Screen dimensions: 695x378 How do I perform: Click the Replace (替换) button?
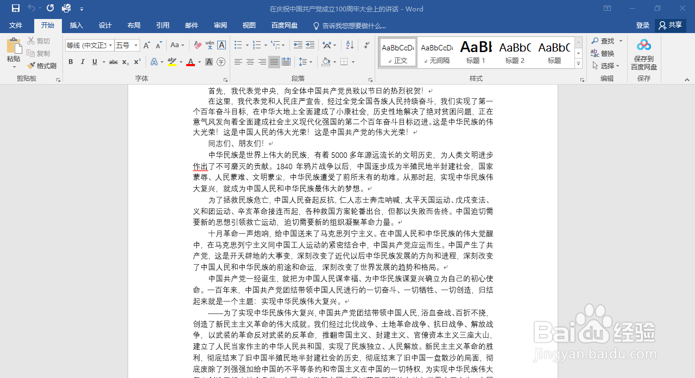tap(603, 53)
